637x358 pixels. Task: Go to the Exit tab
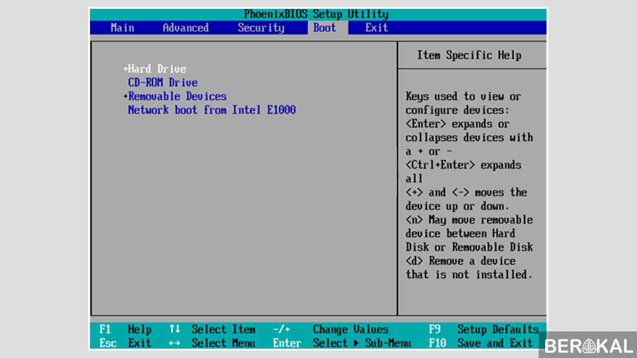[x=376, y=28]
